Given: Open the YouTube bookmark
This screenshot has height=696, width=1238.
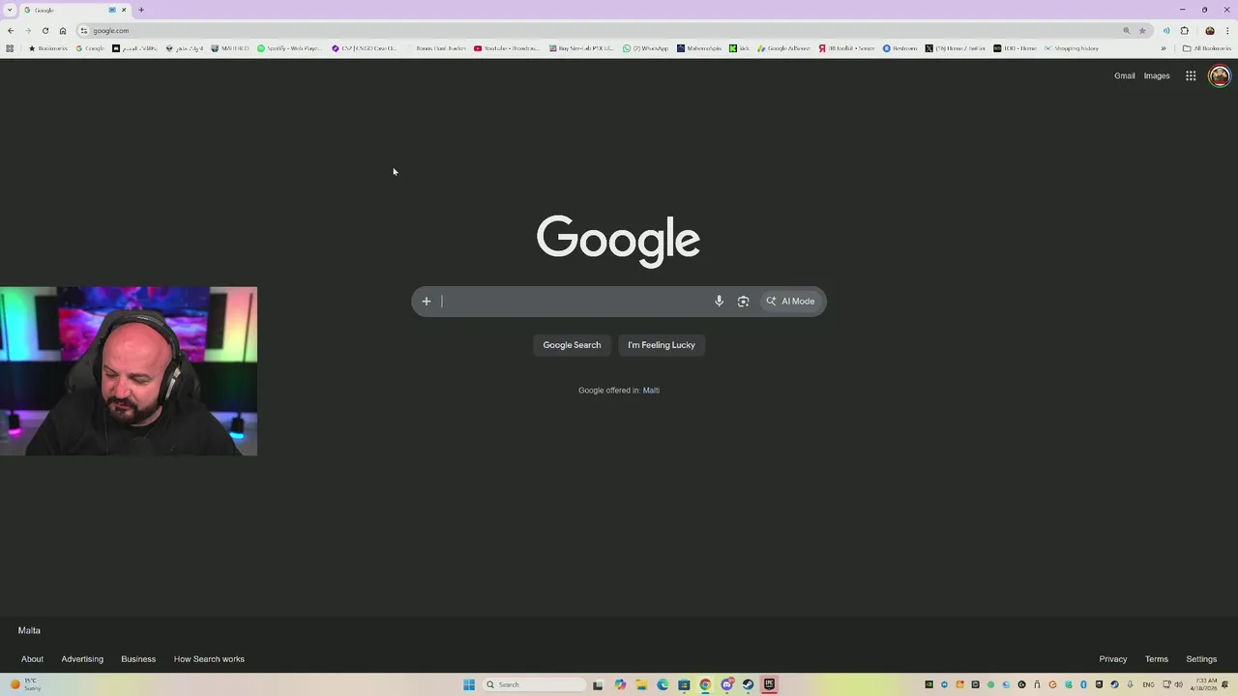Looking at the screenshot, I should [x=507, y=48].
